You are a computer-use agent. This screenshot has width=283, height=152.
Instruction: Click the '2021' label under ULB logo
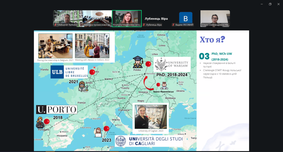pos(74,82)
